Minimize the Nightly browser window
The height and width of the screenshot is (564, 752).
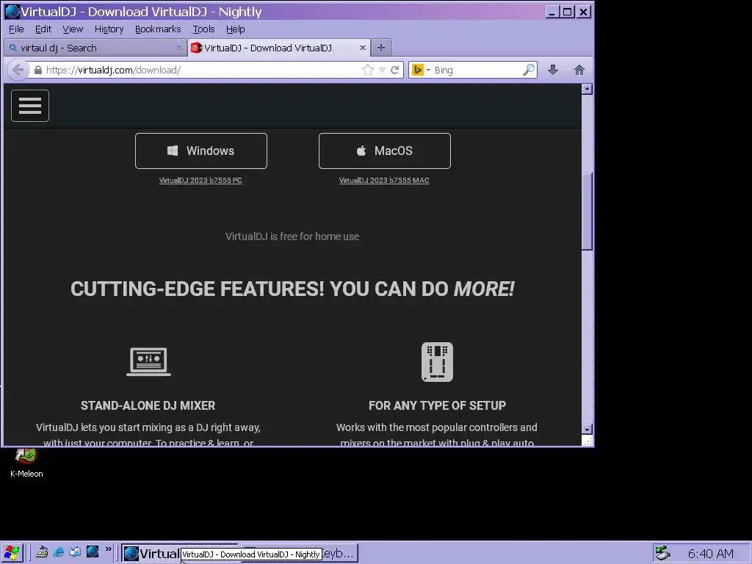(x=552, y=12)
